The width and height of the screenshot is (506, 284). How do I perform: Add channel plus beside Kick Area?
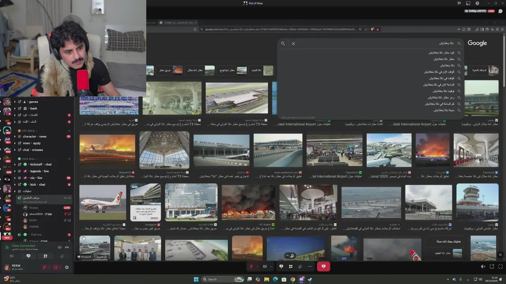click(69, 159)
